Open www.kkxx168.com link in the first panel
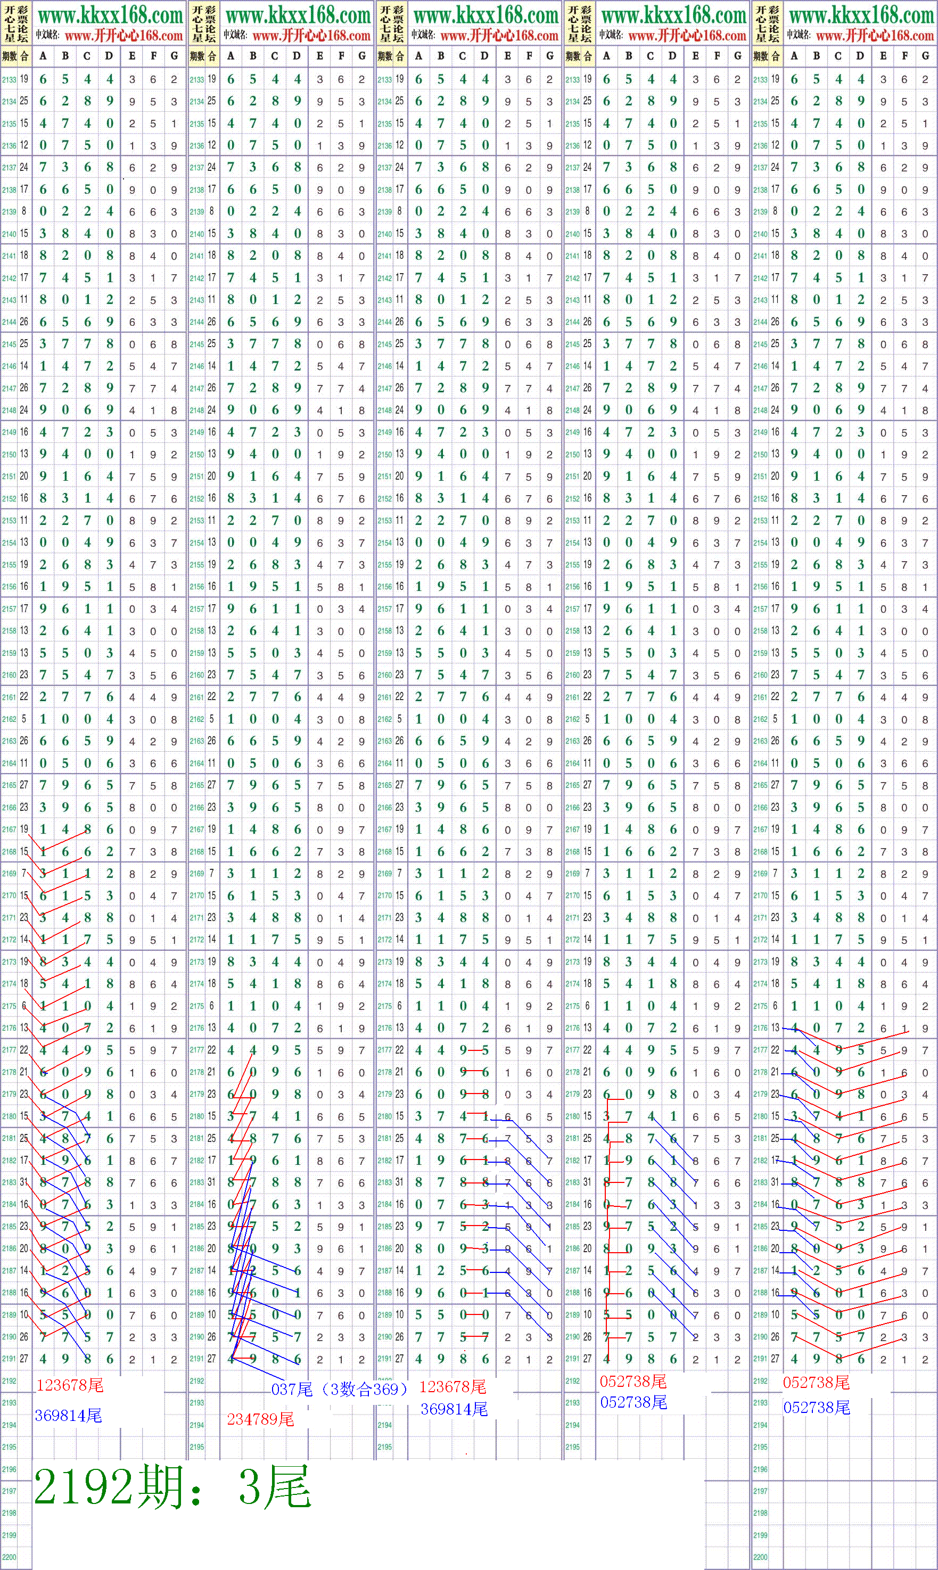 [x=110, y=14]
